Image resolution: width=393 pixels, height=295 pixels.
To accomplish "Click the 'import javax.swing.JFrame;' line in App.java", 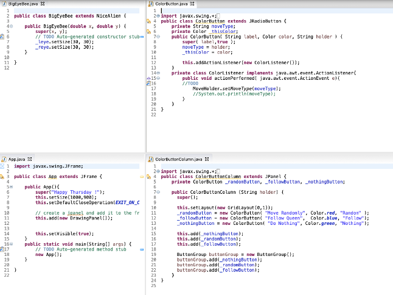I will 49,166.
